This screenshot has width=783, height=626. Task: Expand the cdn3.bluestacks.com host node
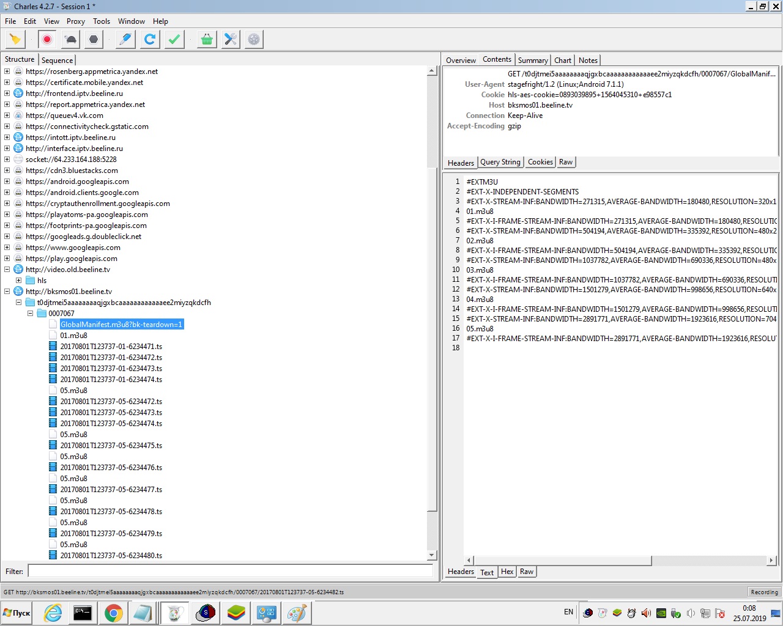[x=7, y=171]
